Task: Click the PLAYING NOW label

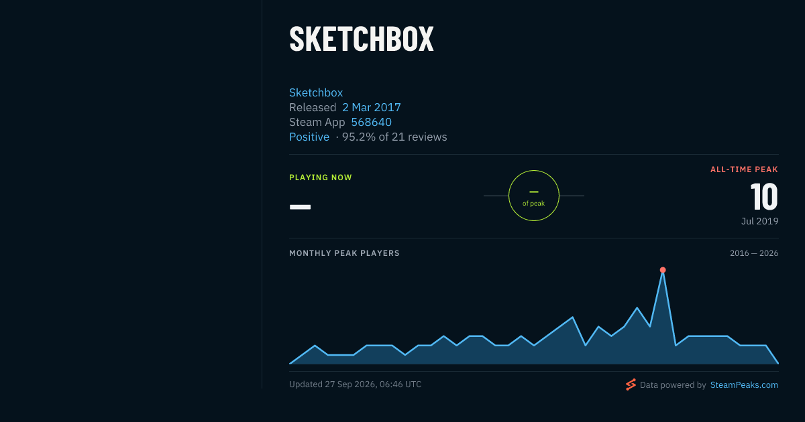Action: (x=321, y=178)
